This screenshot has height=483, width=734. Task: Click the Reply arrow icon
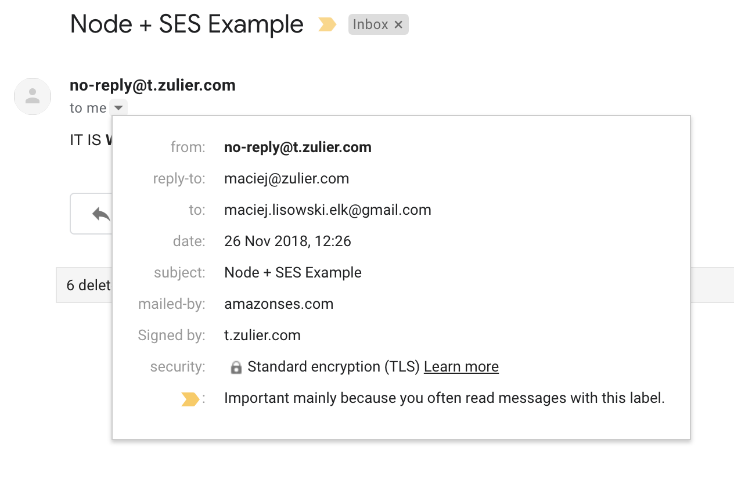[101, 214]
